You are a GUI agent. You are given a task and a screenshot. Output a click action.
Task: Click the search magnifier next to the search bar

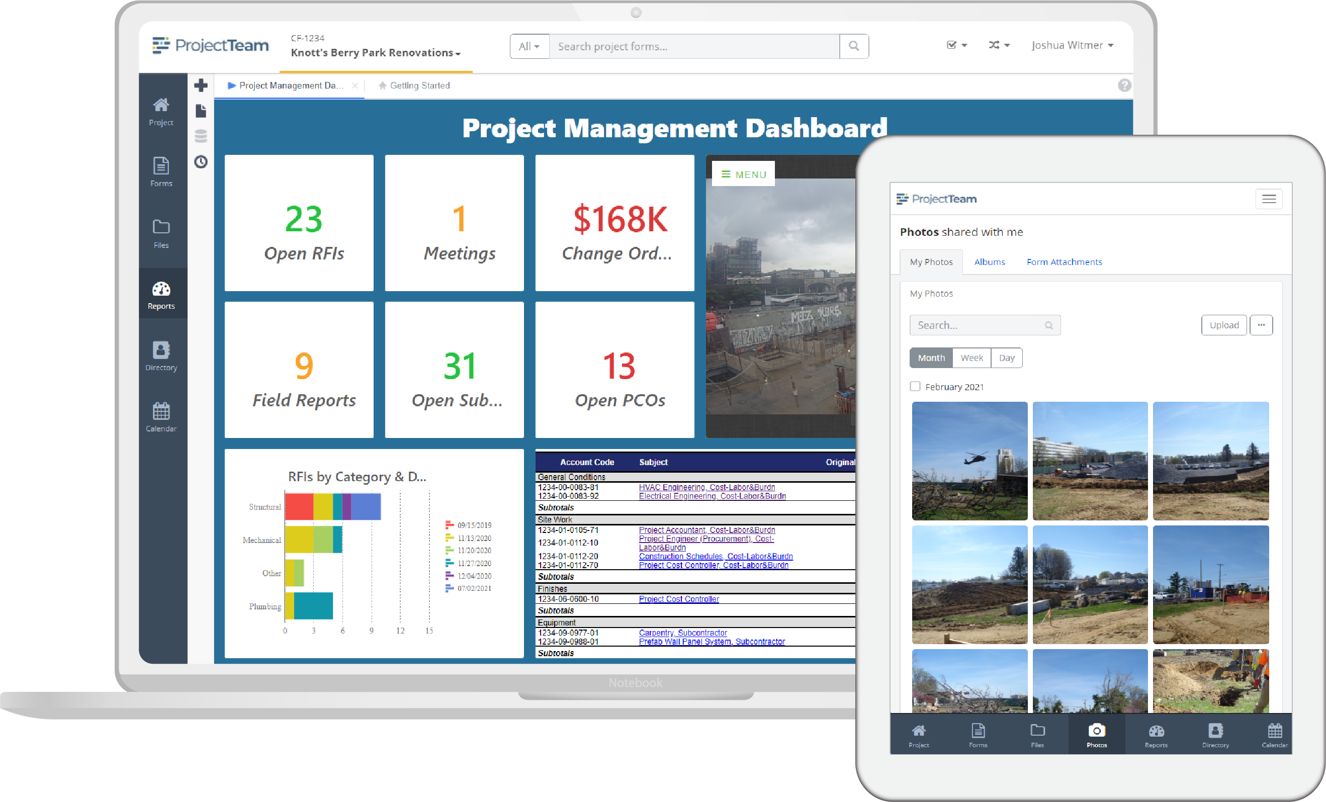click(854, 46)
